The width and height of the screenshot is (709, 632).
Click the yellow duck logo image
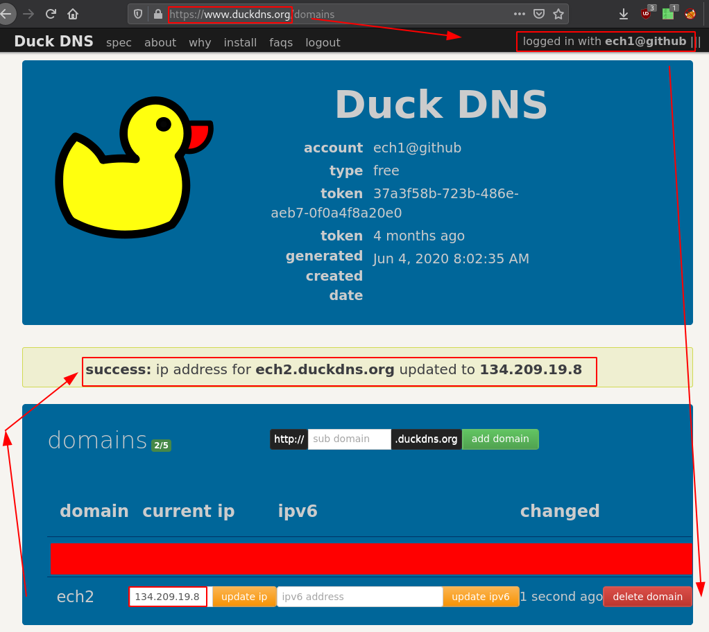click(135, 167)
